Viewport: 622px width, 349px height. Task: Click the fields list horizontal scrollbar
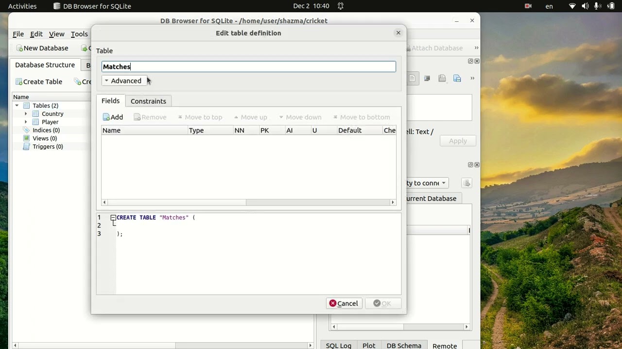pyautogui.click(x=249, y=203)
